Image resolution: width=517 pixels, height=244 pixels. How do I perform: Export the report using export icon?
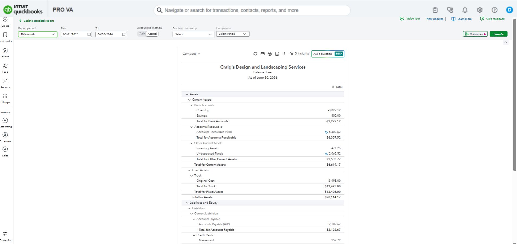(x=277, y=54)
